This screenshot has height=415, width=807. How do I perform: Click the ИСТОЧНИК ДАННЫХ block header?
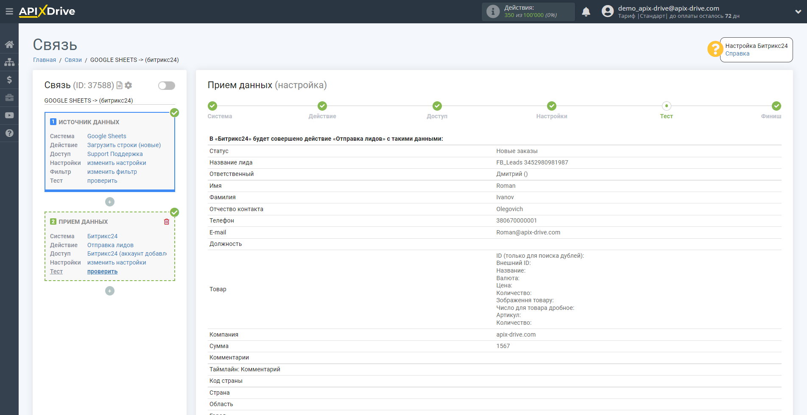(89, 122)
